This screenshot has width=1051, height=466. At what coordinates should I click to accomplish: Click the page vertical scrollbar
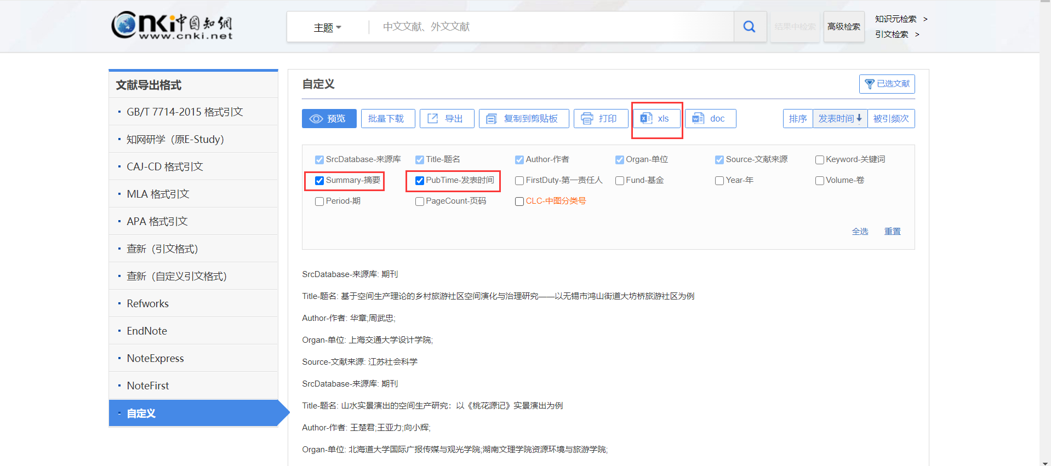click(1045, 233)
